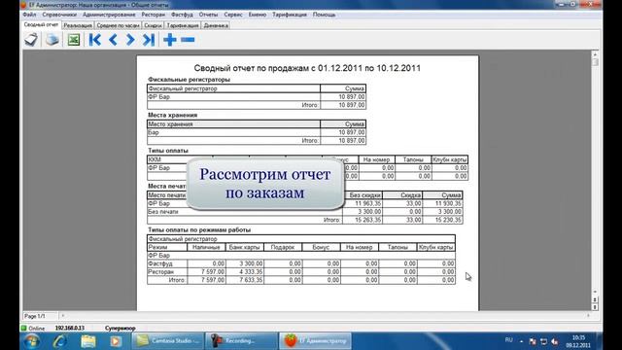The width and height of the screenshot is (622, 350).
Task: Click the Наличные column header
Action: pos(206,247)
